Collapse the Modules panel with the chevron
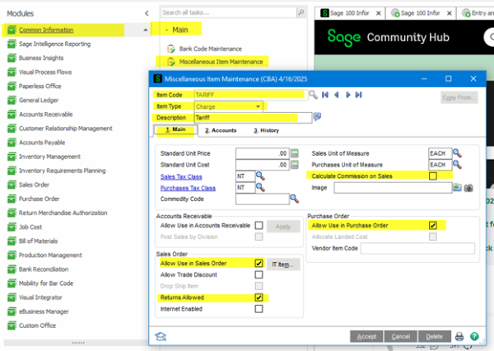The image size is (494, 351). click(x=146, y=14)
